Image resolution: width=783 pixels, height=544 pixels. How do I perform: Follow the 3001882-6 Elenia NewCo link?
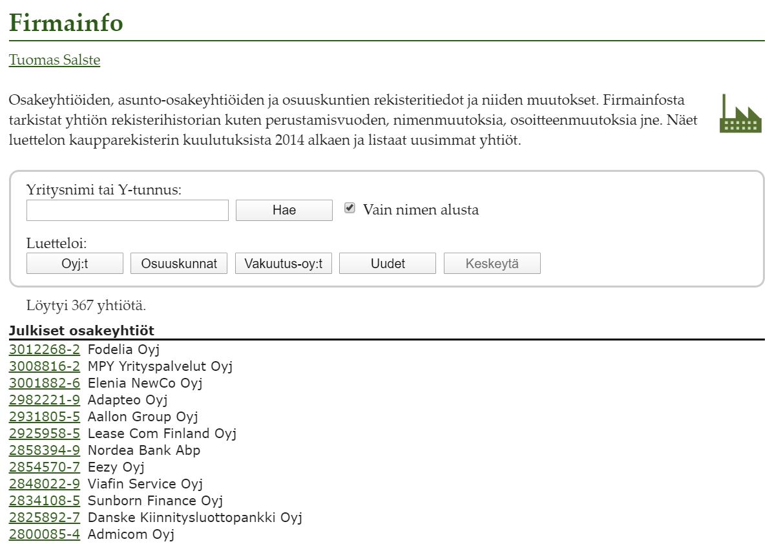pos(45,383)
